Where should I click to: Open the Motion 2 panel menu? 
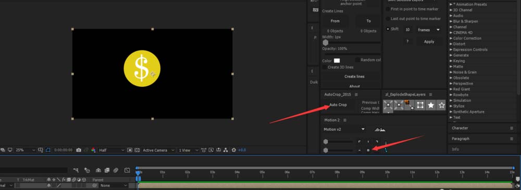pos(344,120)
